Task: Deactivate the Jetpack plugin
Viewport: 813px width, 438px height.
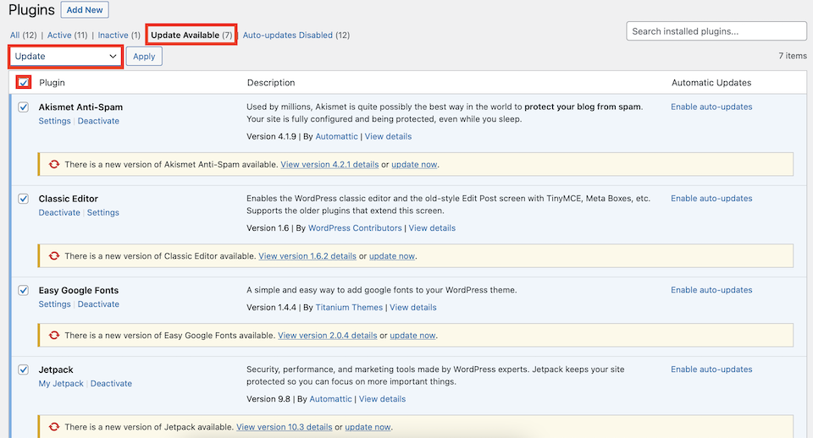Action: click(x=111, y=384)
